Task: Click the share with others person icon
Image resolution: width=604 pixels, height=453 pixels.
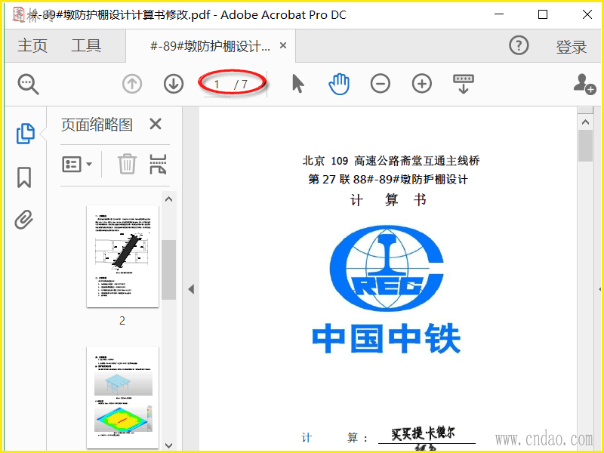Action: [584, 84]
